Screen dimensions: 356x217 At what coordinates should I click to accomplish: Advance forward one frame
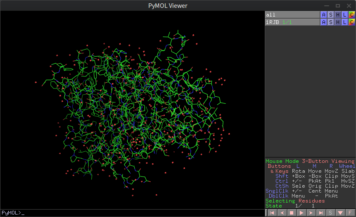[x=311, y=213]
